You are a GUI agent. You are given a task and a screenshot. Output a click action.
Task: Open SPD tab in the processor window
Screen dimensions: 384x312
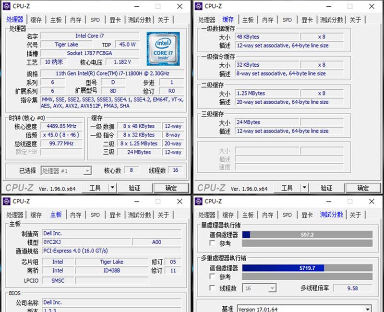95,20
